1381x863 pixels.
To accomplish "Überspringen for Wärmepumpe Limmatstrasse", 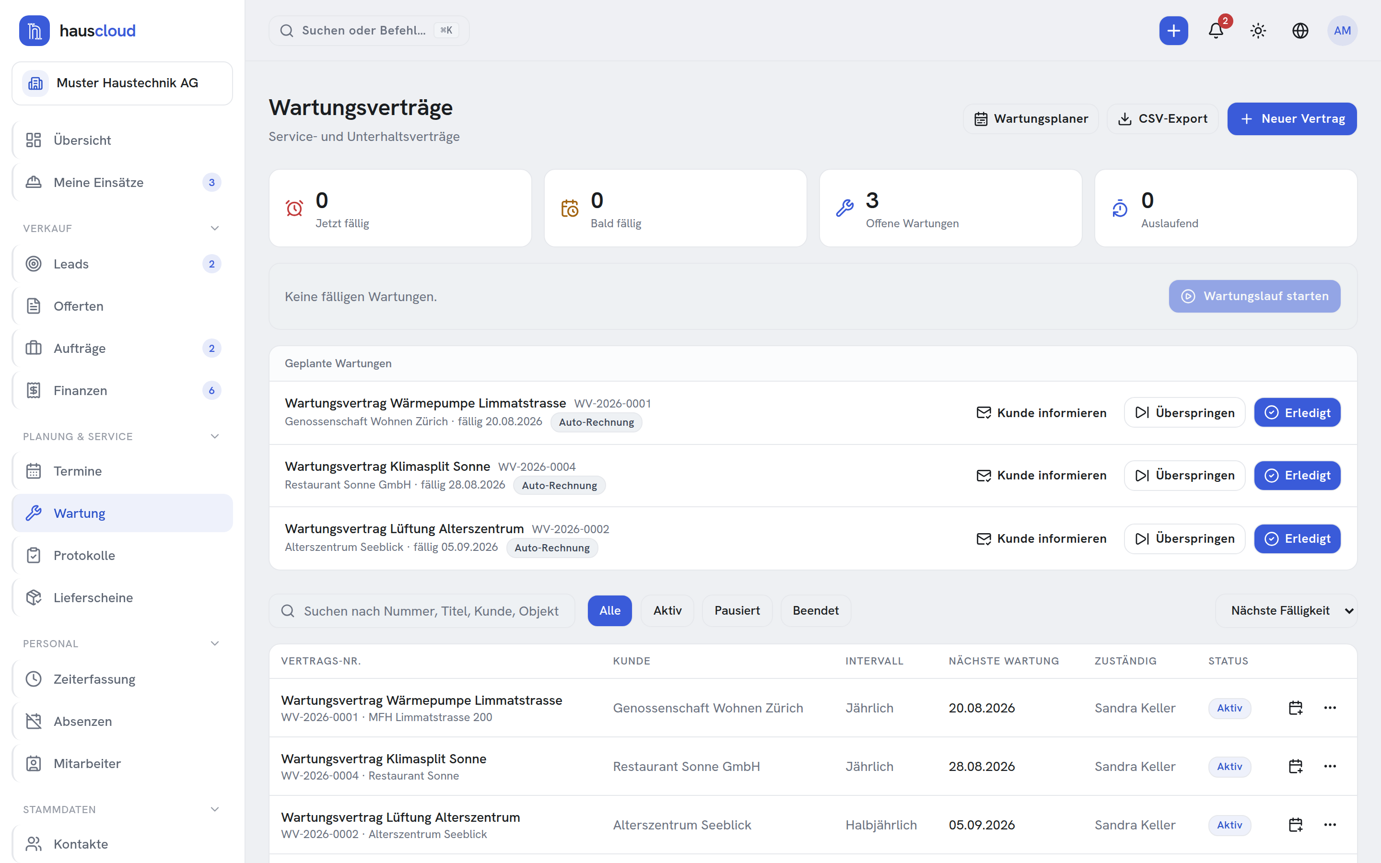I will coord(1185,413).
